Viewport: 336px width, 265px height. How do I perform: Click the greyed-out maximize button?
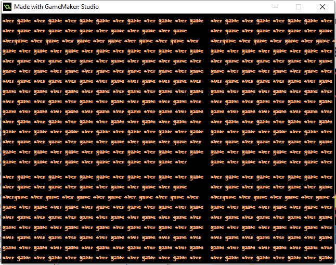click(x=299, y=7)
